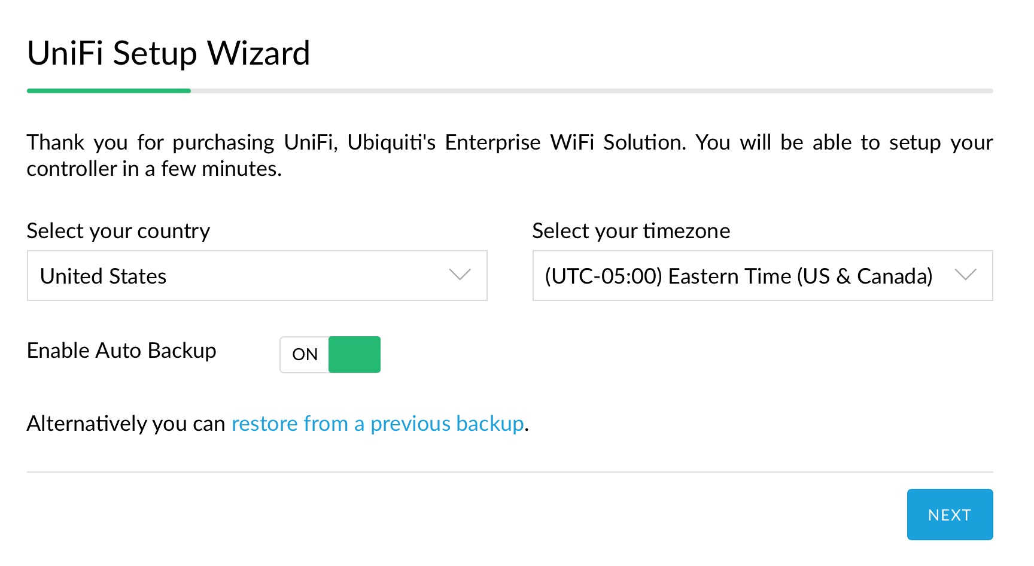Click the chevron arrow in country selector
Image resolution: width=1034 pixels, height=566 pixels.
point(460,275)
